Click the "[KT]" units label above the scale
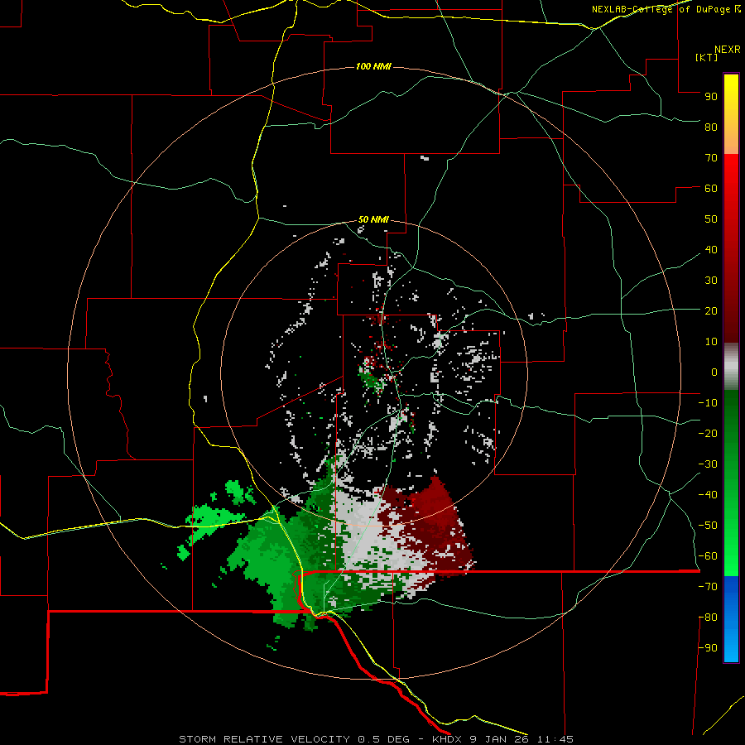 [x=706, y=57]
